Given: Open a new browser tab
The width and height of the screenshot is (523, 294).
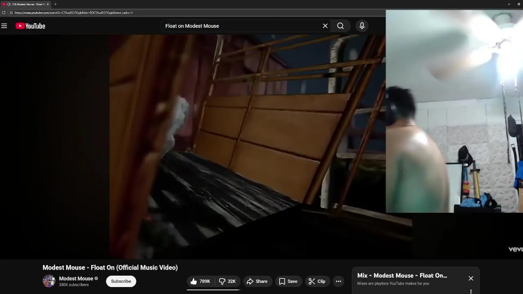Looking at the screenshot, I should [x=55, y=4].
